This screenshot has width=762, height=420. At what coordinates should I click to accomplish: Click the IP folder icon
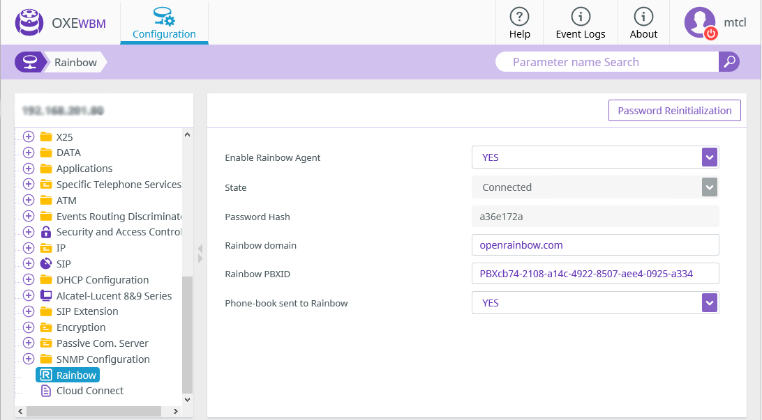tap(45, 248)
